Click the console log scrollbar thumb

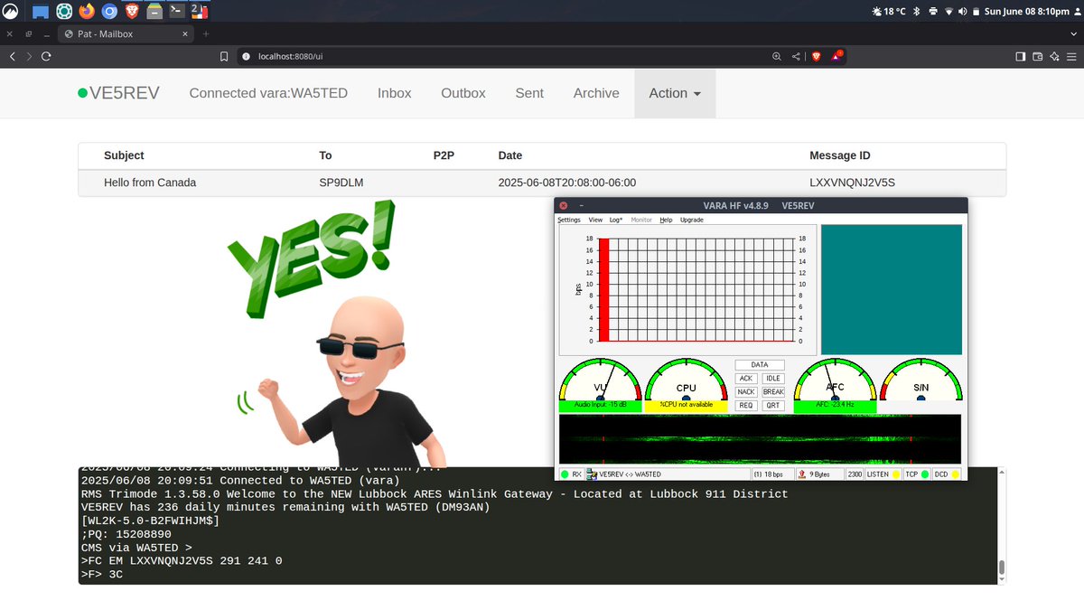pos(1000,569)
